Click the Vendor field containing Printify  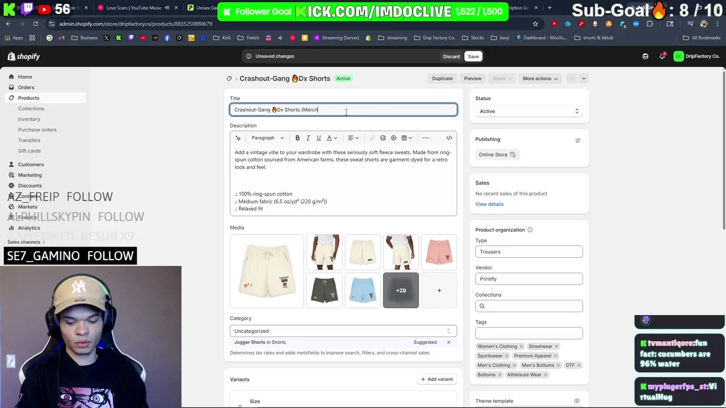[529, 279]
